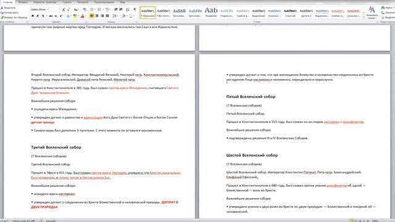Screen dimensions: 395x222
Task: Switch to Разметка страницы ribbon tab
Action: 45,2
